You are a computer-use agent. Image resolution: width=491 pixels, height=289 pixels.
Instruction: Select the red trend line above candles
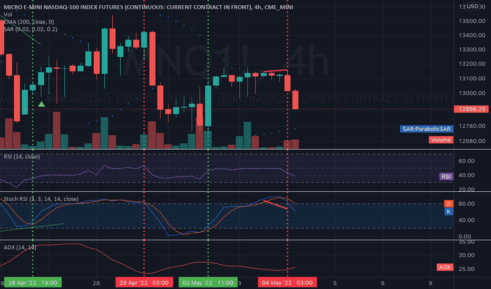pyautogui.click(x=275, y=71)
